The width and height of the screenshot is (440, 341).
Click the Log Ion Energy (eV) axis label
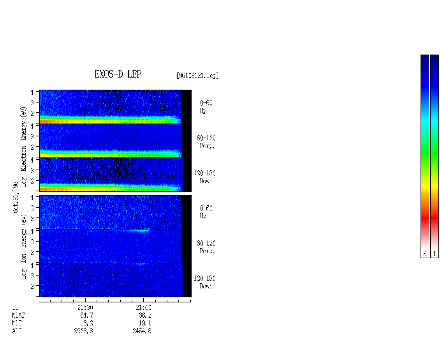click(24, 247)
